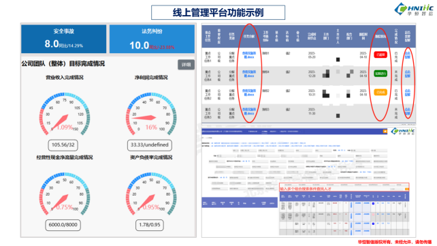Open the docx link in the 2023-12-28 row
Screen dimensions: 437x246
point(249,74)
